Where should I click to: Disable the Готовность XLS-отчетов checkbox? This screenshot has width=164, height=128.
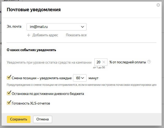9,103
